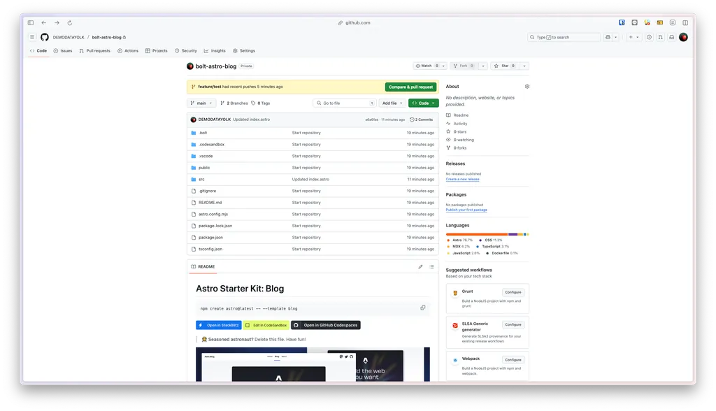
Task: Open the 2 Branches link
Action: (x=234, y=103)
